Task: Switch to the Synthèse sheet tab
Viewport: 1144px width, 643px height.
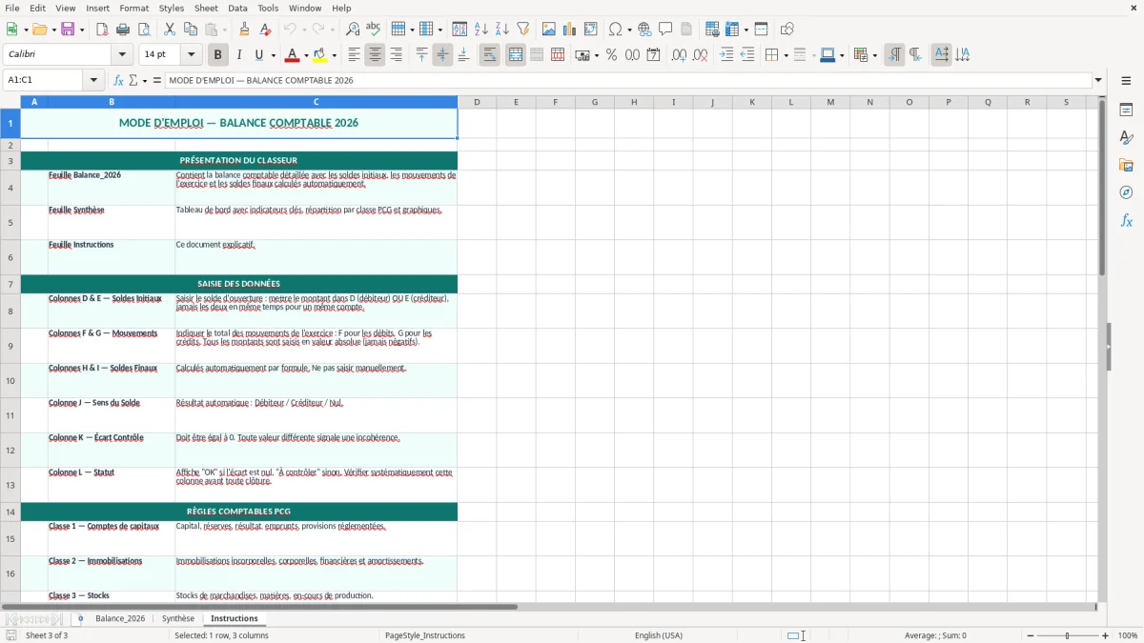Action: (178, 618)
